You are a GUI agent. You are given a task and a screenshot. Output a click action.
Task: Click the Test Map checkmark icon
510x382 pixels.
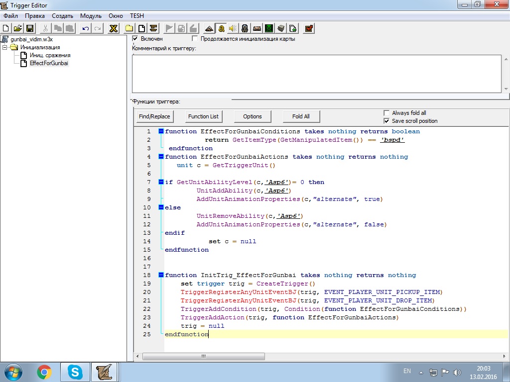pos(308,28)
